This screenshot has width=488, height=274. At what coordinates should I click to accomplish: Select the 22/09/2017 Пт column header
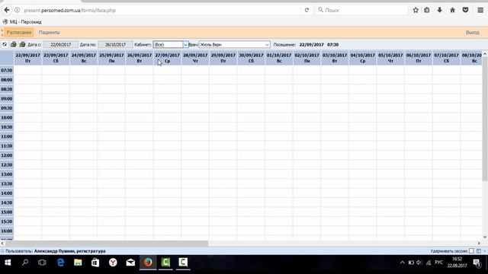click(27, 58)
